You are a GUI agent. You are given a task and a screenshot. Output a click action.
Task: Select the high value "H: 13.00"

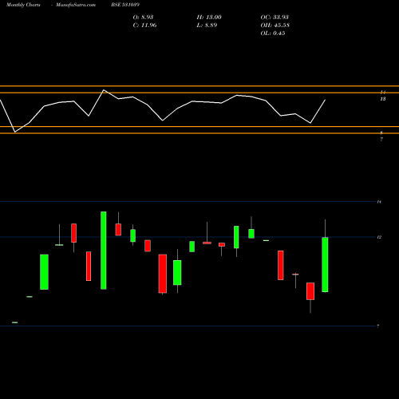coord(209,17)
